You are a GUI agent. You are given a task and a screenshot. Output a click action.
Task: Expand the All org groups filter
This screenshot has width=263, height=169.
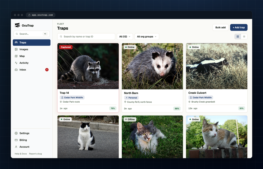point(147,36)
